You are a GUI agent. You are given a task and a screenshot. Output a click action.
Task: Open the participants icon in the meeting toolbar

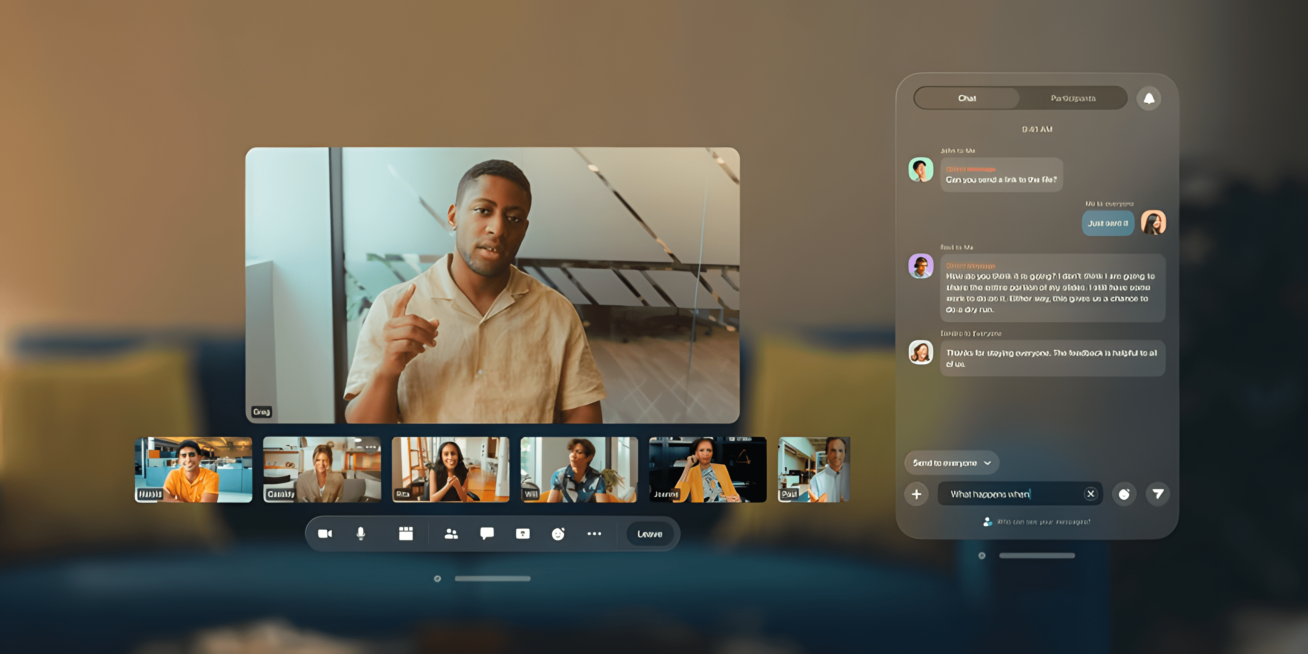pyautogui.click(x=451, y=534)
